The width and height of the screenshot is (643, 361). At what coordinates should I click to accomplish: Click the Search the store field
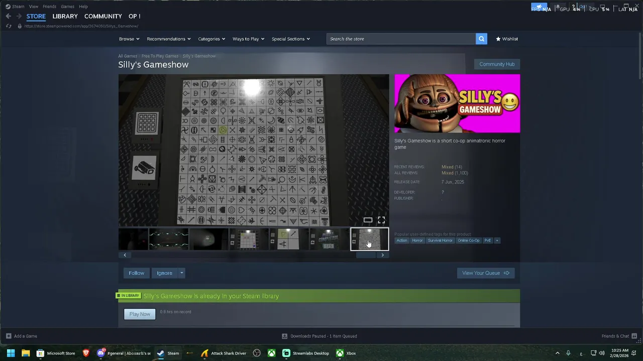(401, 39)
